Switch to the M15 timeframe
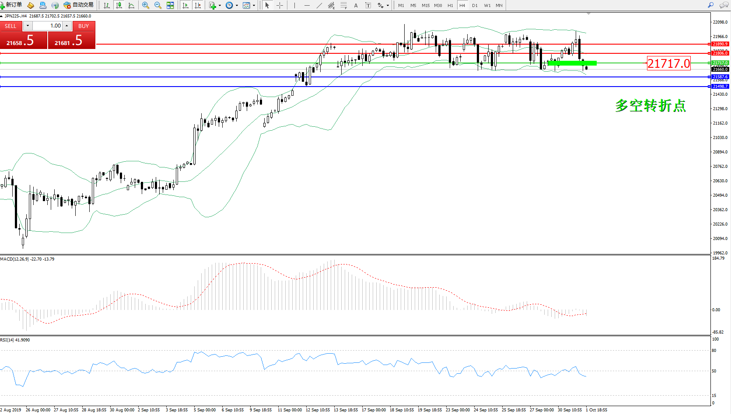The width and height of the screenshot is (731, 414). point(425,5)
